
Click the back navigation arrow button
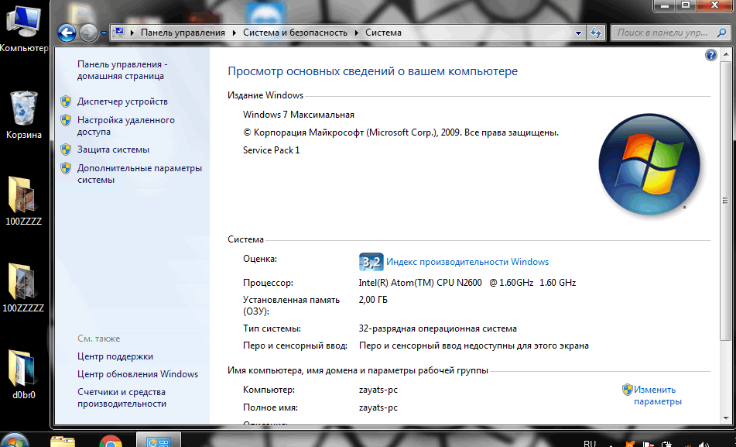click(67, 33)
